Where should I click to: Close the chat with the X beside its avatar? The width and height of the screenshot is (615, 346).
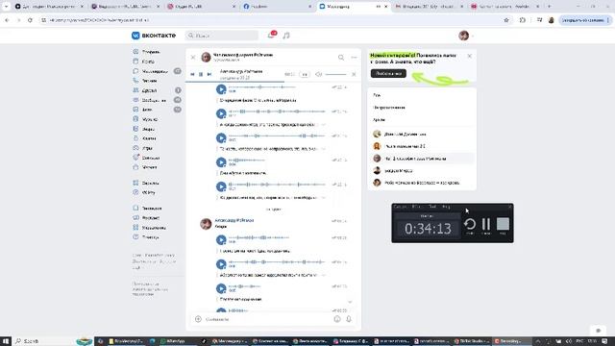pos(193,58)
